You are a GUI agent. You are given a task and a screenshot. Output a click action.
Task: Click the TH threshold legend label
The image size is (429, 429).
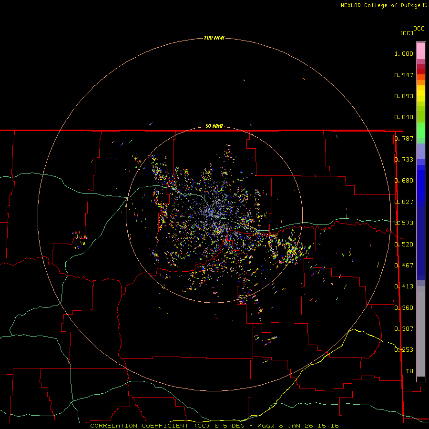(x=409, y=371)
